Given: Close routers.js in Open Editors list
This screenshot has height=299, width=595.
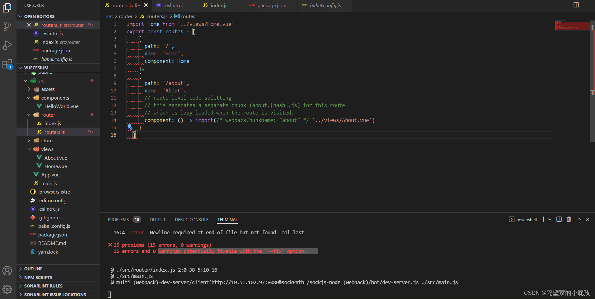Looking at the screenshot, I should [x=29, y=25].
